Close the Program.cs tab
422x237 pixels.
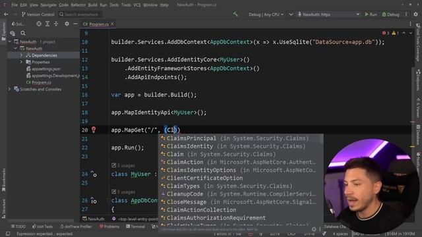112,24
